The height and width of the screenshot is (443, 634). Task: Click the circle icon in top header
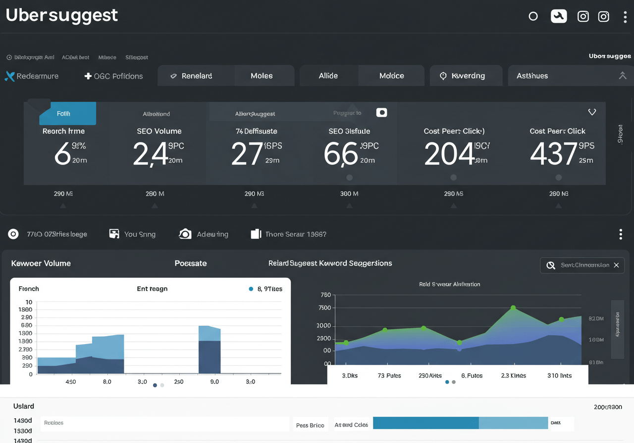[533, 16]
